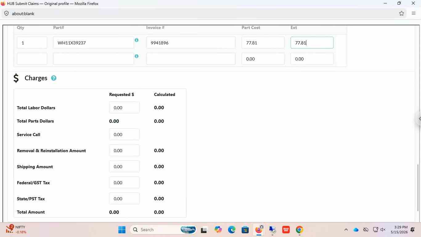421x237 pixels.
Task: Open File Explorer from taskbar
Action: click(204, 230)
